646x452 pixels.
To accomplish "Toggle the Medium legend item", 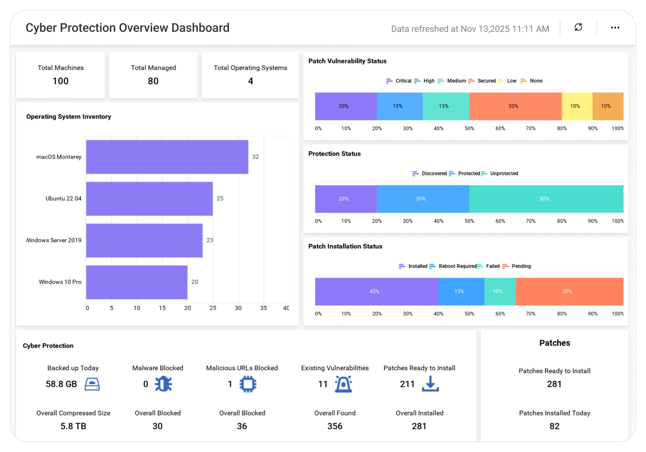I will point(452,81).
